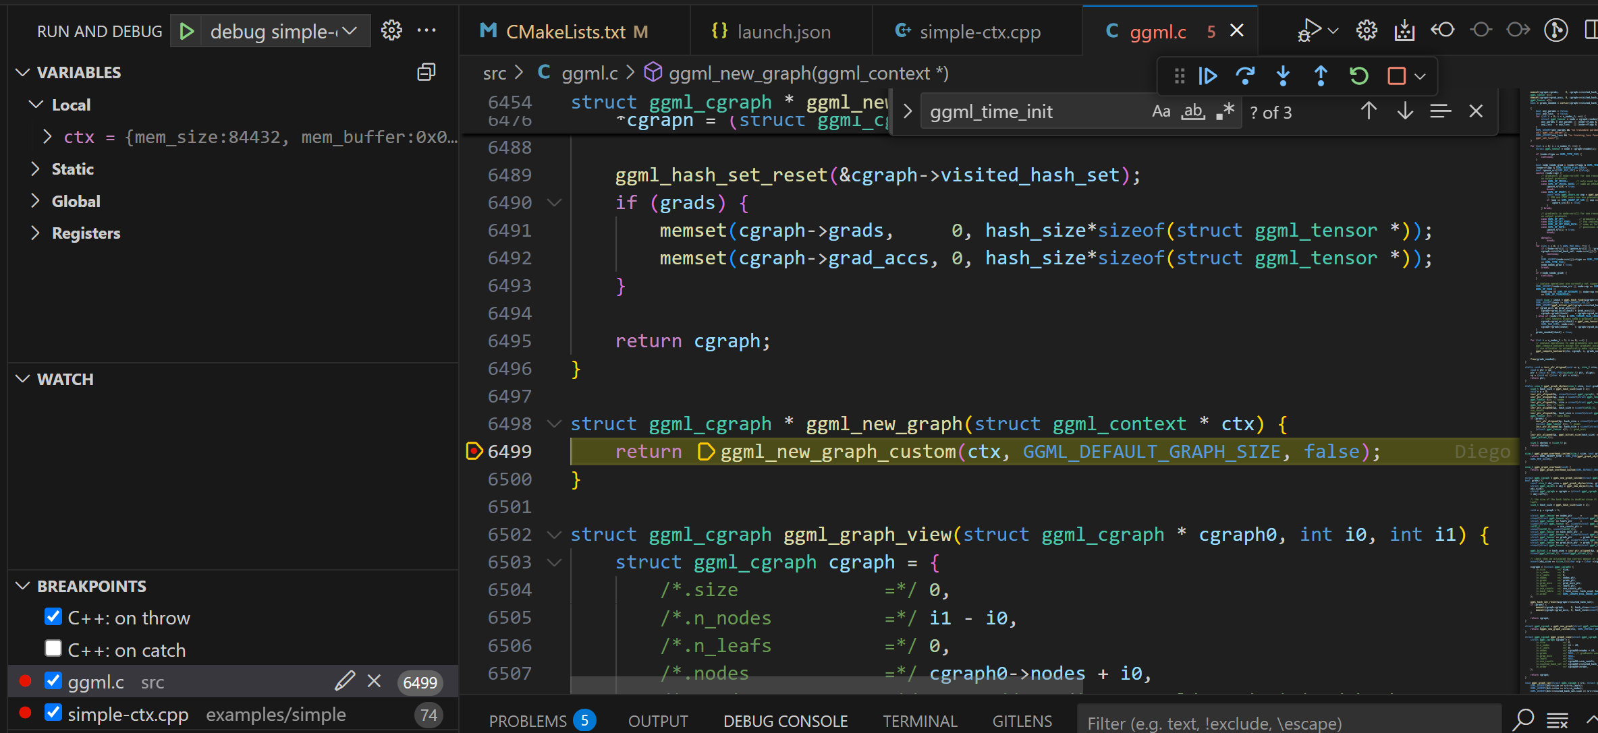Switch to the simple-ctx.cpp tab

(979, 32)
